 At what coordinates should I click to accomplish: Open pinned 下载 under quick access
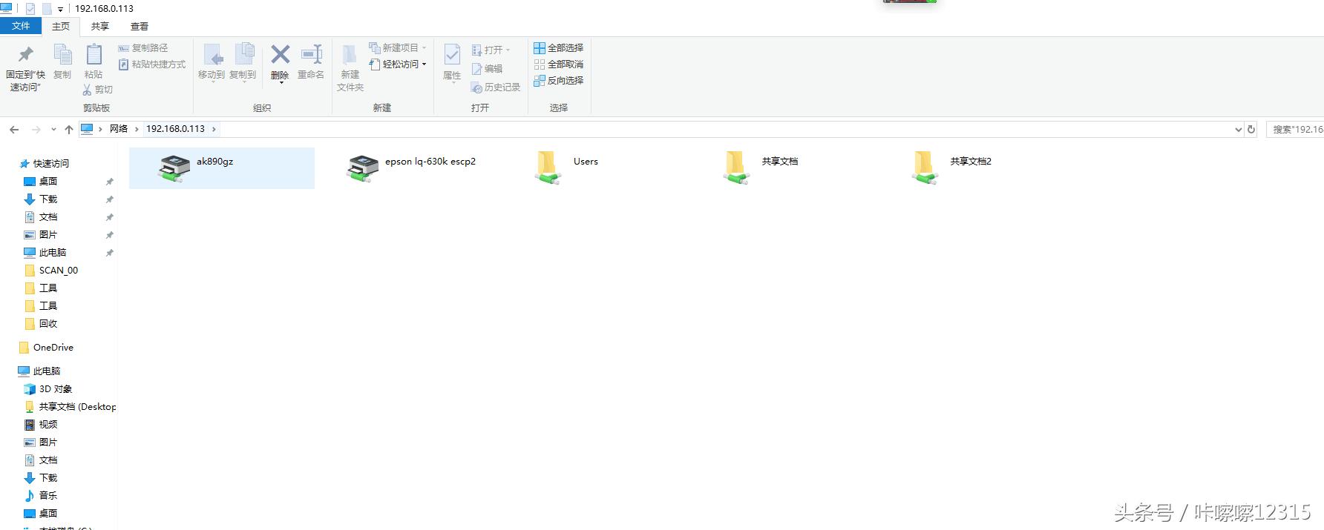pos(48,199)
